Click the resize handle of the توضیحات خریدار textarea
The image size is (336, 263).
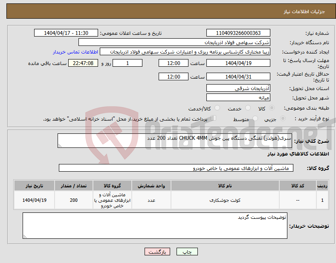(x=25, y=237)
